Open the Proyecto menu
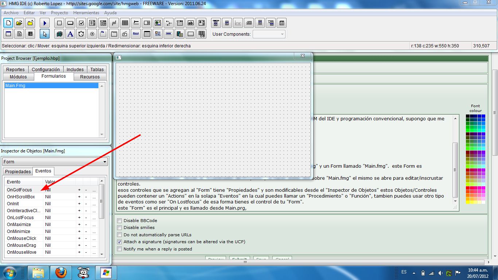The image size is (498, 280). tap(59, 13)
